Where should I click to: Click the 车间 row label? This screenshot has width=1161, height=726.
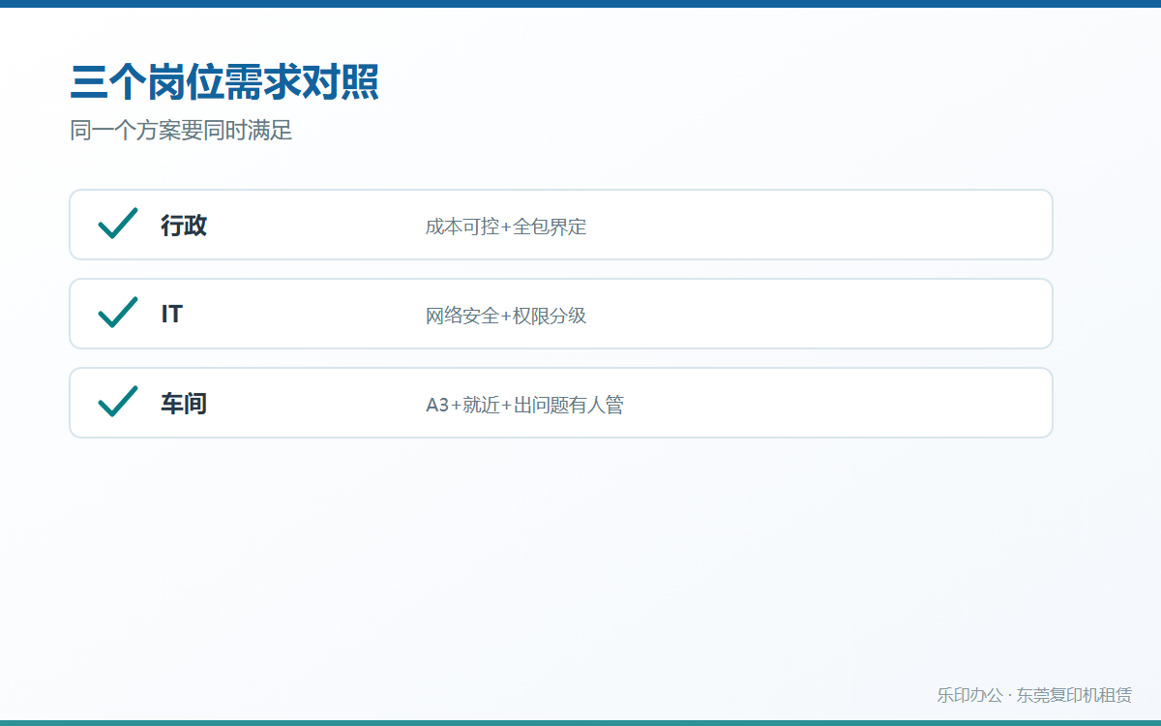pyautogui.click(x=184, y=404)
